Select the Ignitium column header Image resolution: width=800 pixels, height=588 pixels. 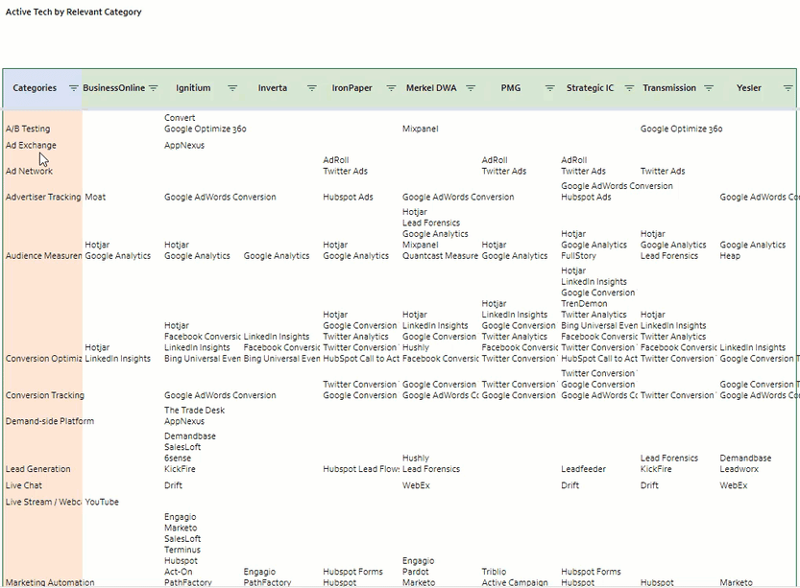pos(193,88)
